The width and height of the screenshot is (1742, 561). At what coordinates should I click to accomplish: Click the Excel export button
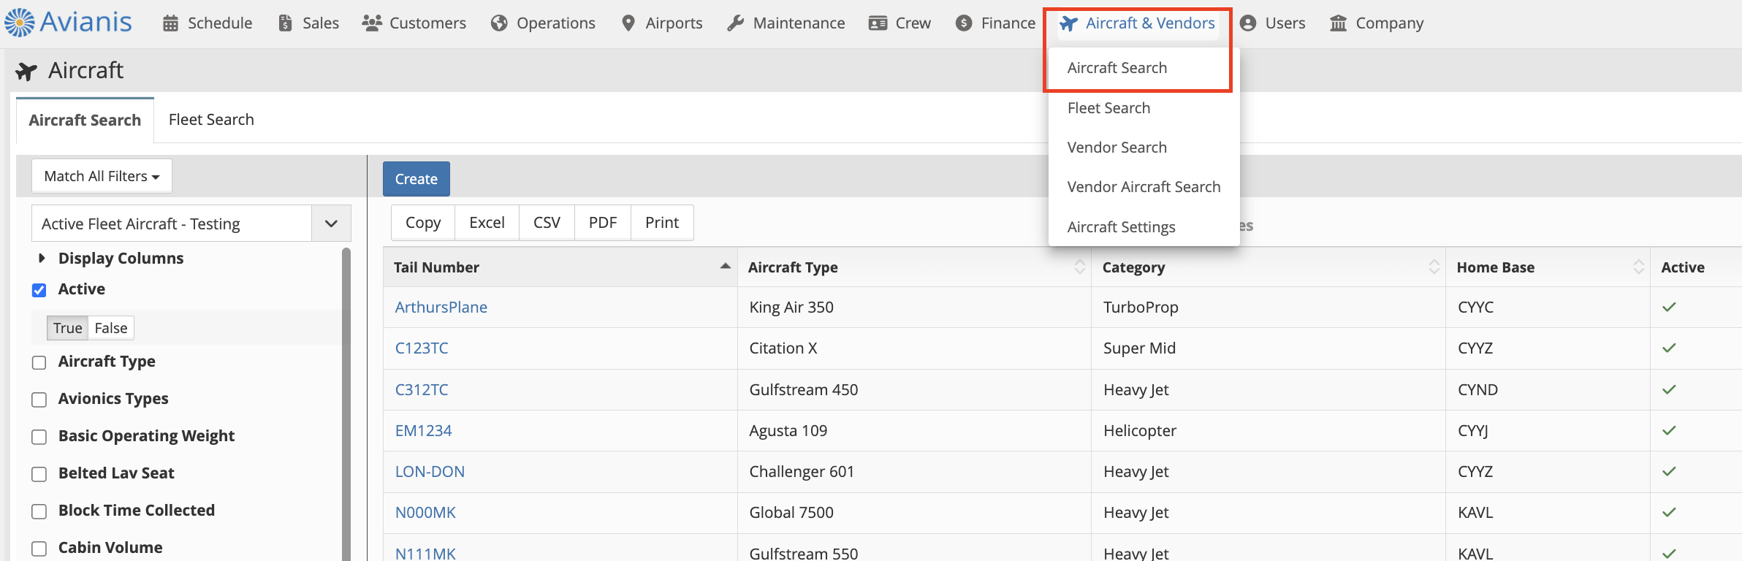click(487, 223)
